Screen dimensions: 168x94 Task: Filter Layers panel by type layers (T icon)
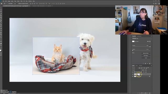[143, 68]
